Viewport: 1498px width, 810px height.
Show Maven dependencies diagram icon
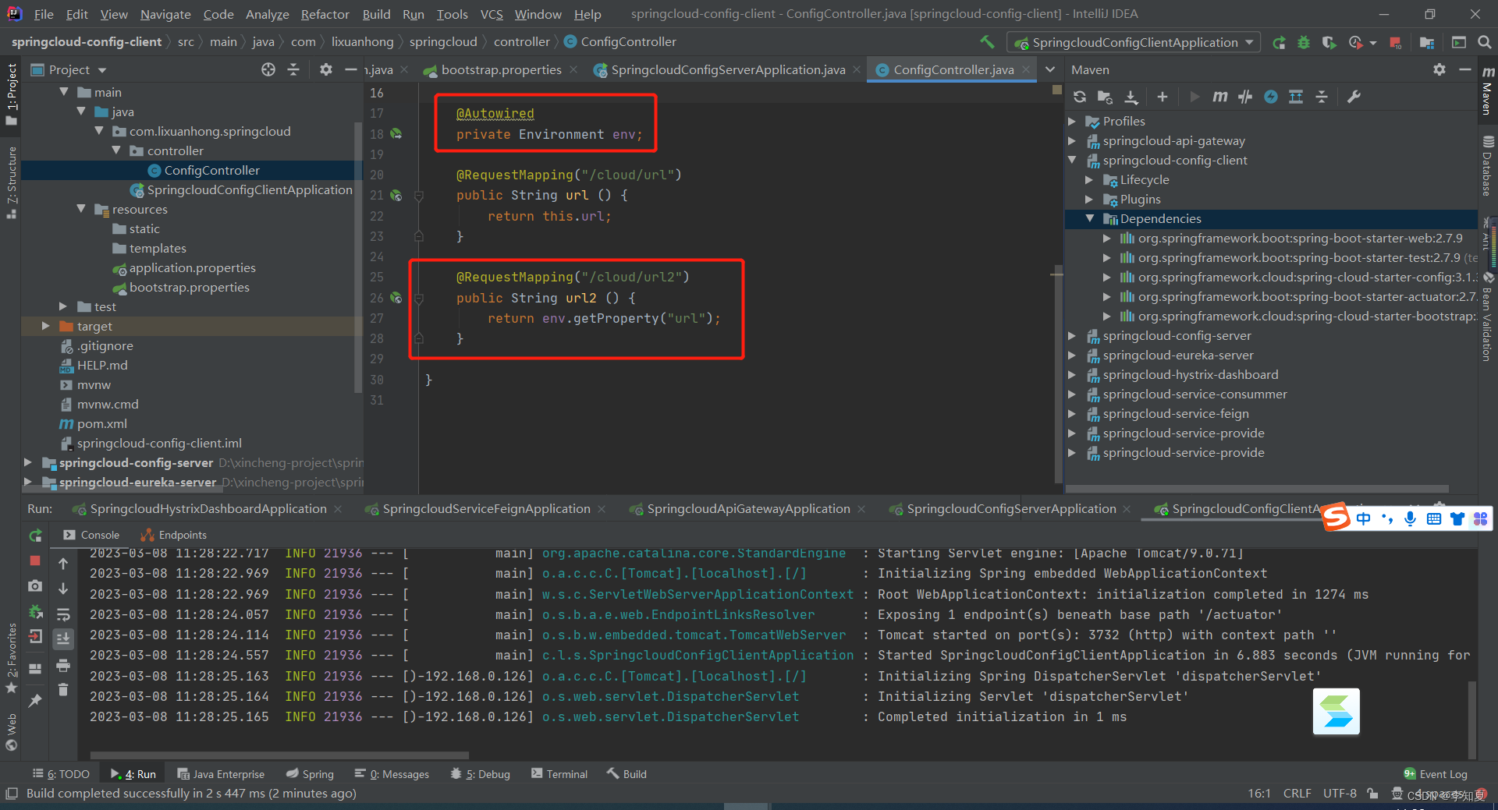pos(1296,97)
